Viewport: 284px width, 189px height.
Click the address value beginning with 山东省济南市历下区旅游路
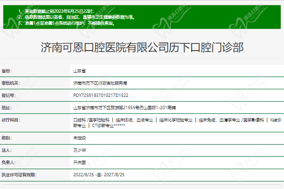(124, 108)
